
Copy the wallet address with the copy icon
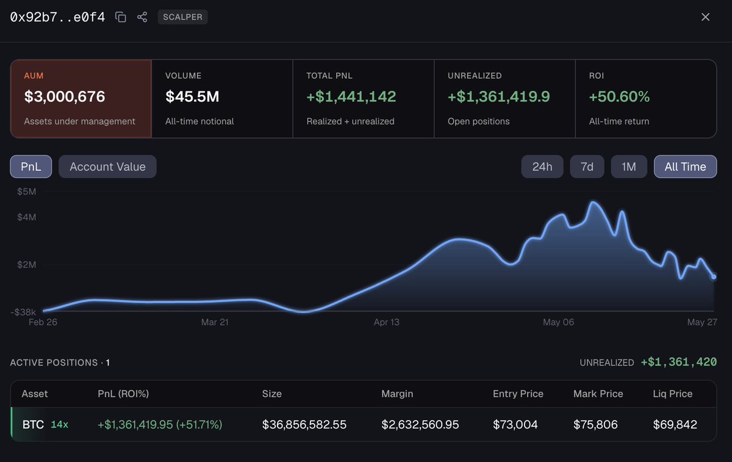(x=121, y=17)
